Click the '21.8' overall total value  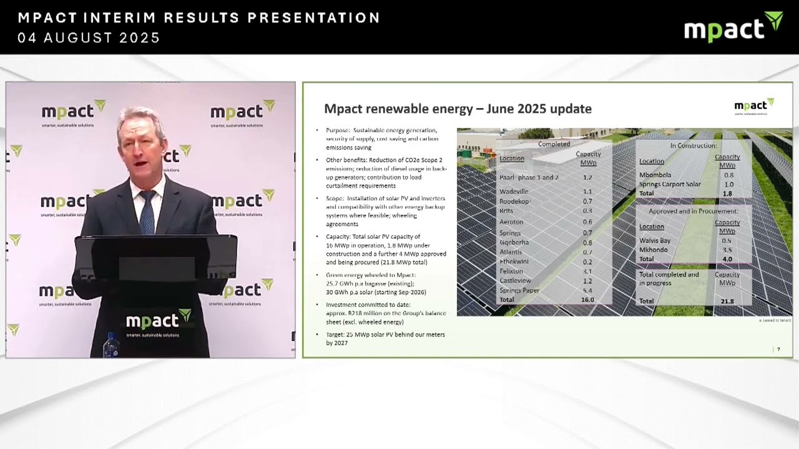(727, 301)
